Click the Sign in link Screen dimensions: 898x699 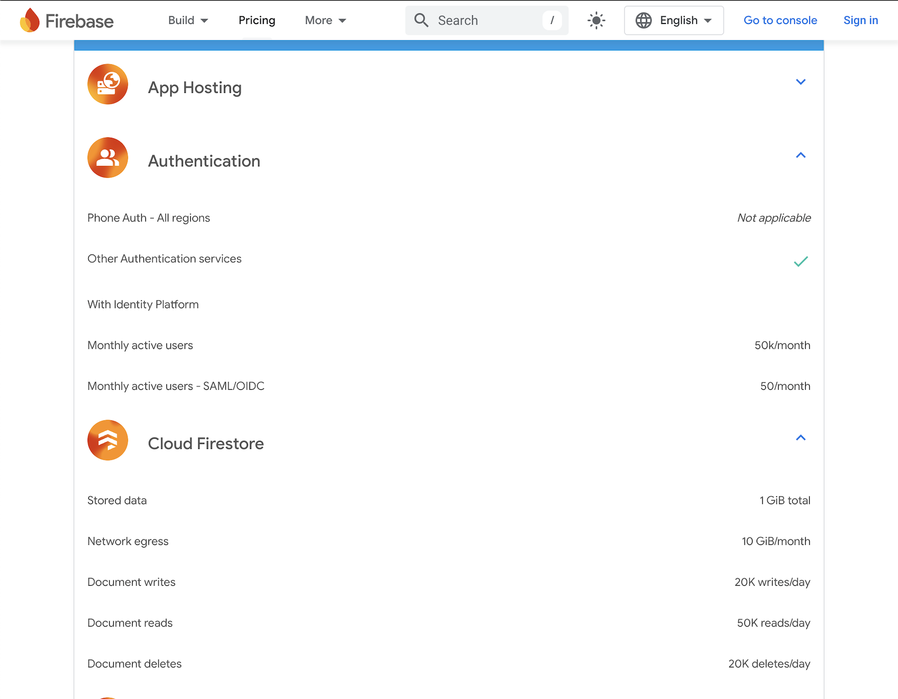pyautogui.click(x=860, y=20)
